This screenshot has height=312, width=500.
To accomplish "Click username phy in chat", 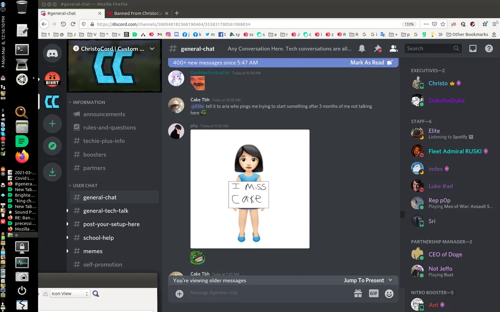I will click(x=194, y=126).
